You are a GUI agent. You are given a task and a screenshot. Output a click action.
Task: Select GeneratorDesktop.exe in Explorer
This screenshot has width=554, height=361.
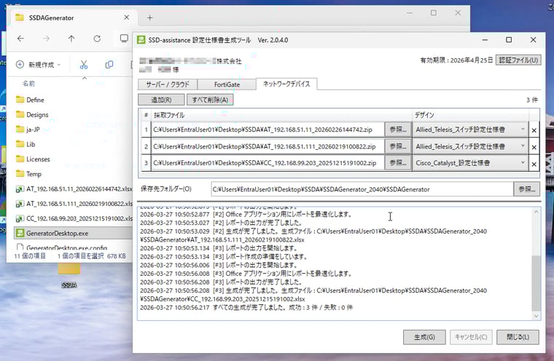[x=73, y=233]
